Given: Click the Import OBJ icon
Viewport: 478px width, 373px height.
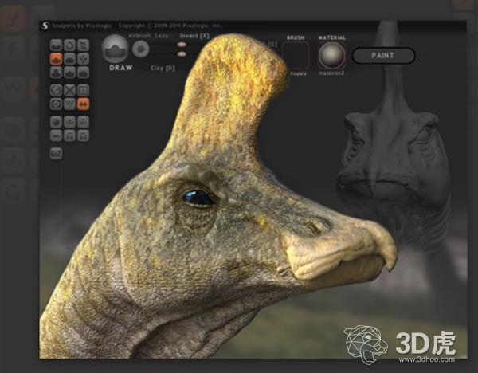Looking at the screenshot, I should 69,122.
